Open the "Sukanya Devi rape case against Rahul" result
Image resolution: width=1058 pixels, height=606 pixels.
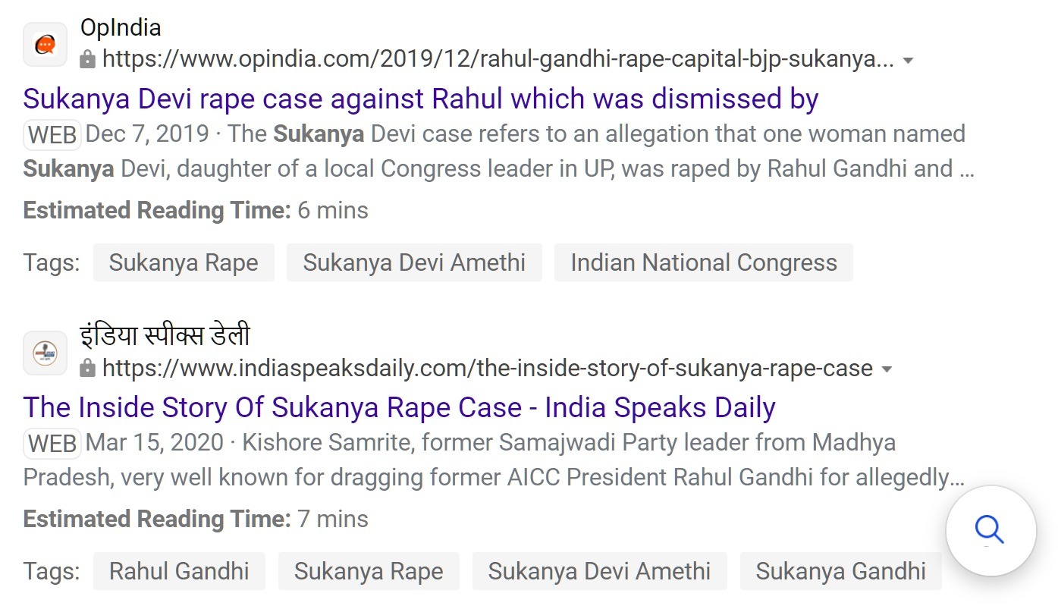[421, 99]
